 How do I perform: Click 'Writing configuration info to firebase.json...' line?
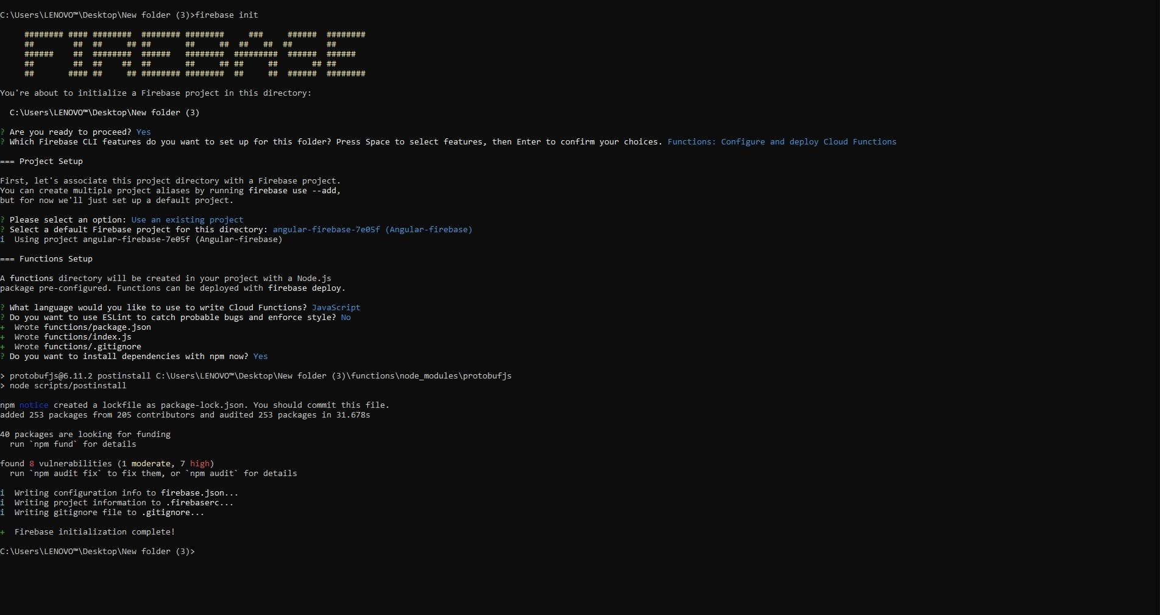pos(126,493)
